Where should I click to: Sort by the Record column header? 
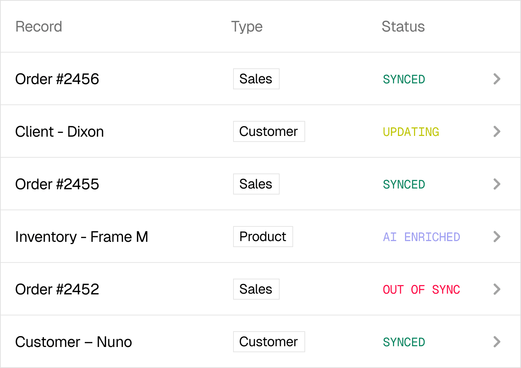coord(39,27)
